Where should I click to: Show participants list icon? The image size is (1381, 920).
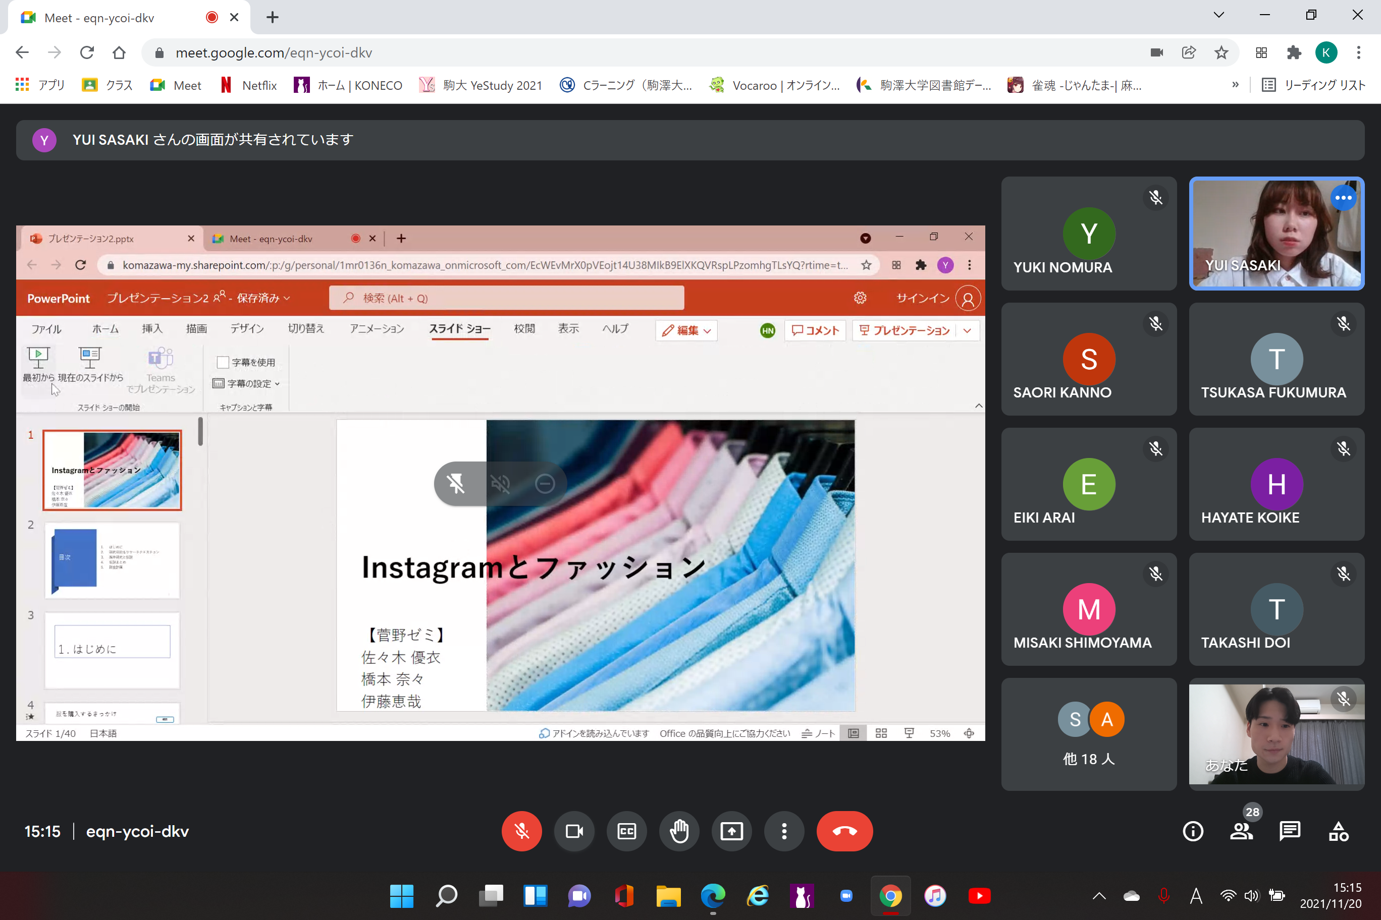[1241, 831]
